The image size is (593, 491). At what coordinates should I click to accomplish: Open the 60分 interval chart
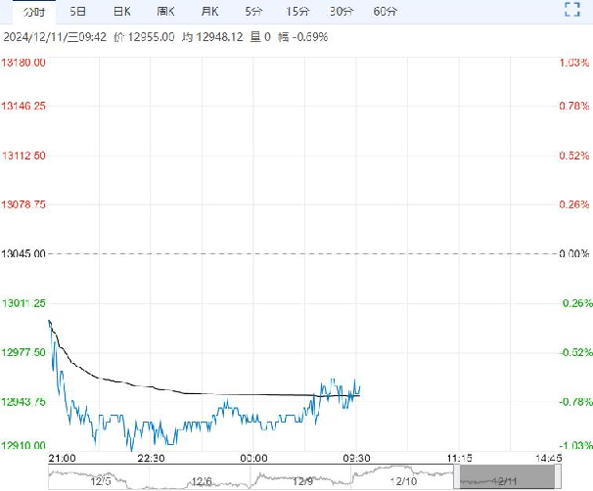pos(386,13)
